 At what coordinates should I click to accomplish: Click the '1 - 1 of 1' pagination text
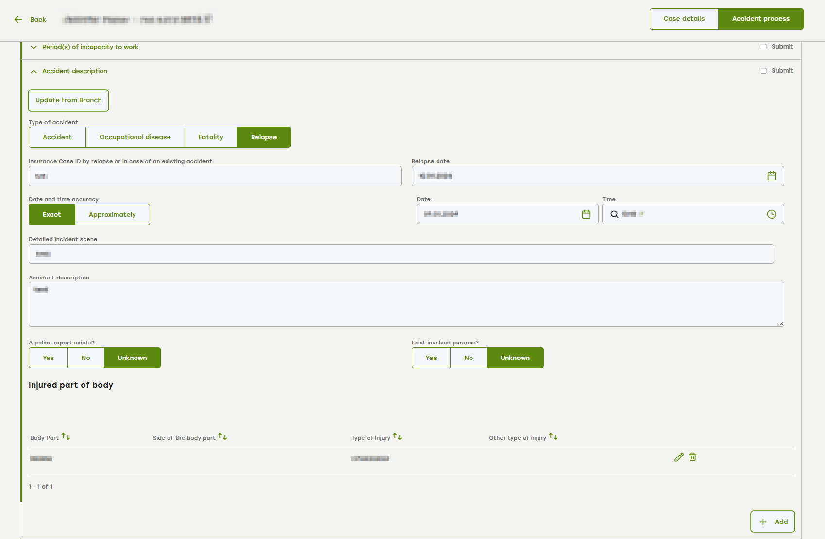41,487
